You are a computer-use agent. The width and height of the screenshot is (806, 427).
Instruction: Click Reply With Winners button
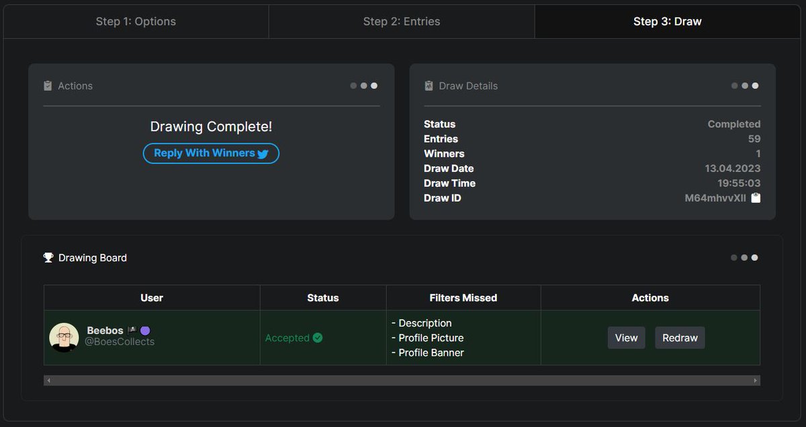211,153
